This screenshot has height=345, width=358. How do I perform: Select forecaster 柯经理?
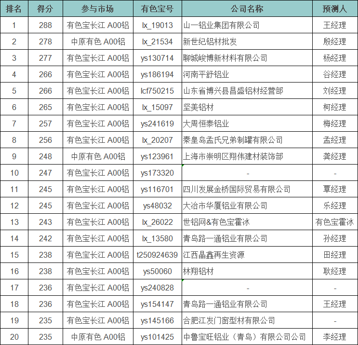(x=335, y=107)
